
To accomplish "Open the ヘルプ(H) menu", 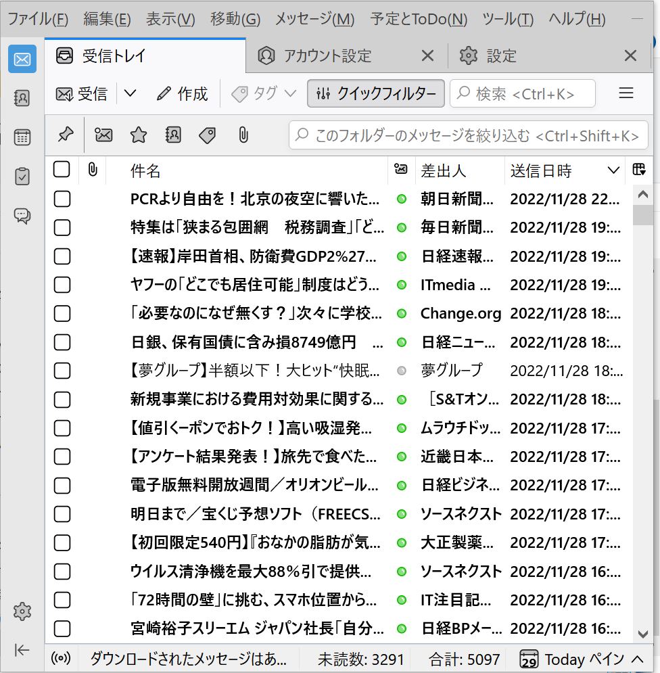I will tap(577, 19).
